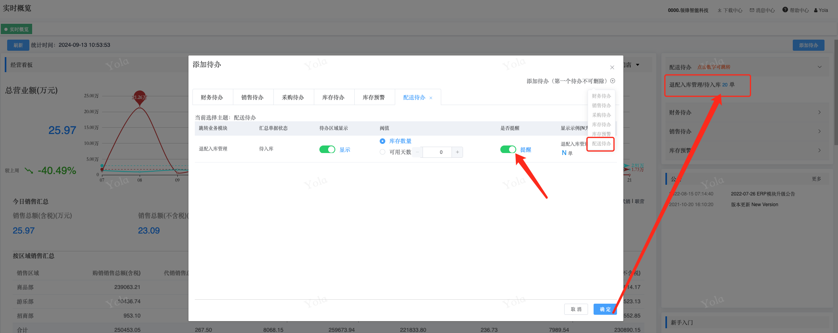The height and width of the screenshot is (333, 838).
Task: Click the 确定 confirm button
Action: point(605,309)
